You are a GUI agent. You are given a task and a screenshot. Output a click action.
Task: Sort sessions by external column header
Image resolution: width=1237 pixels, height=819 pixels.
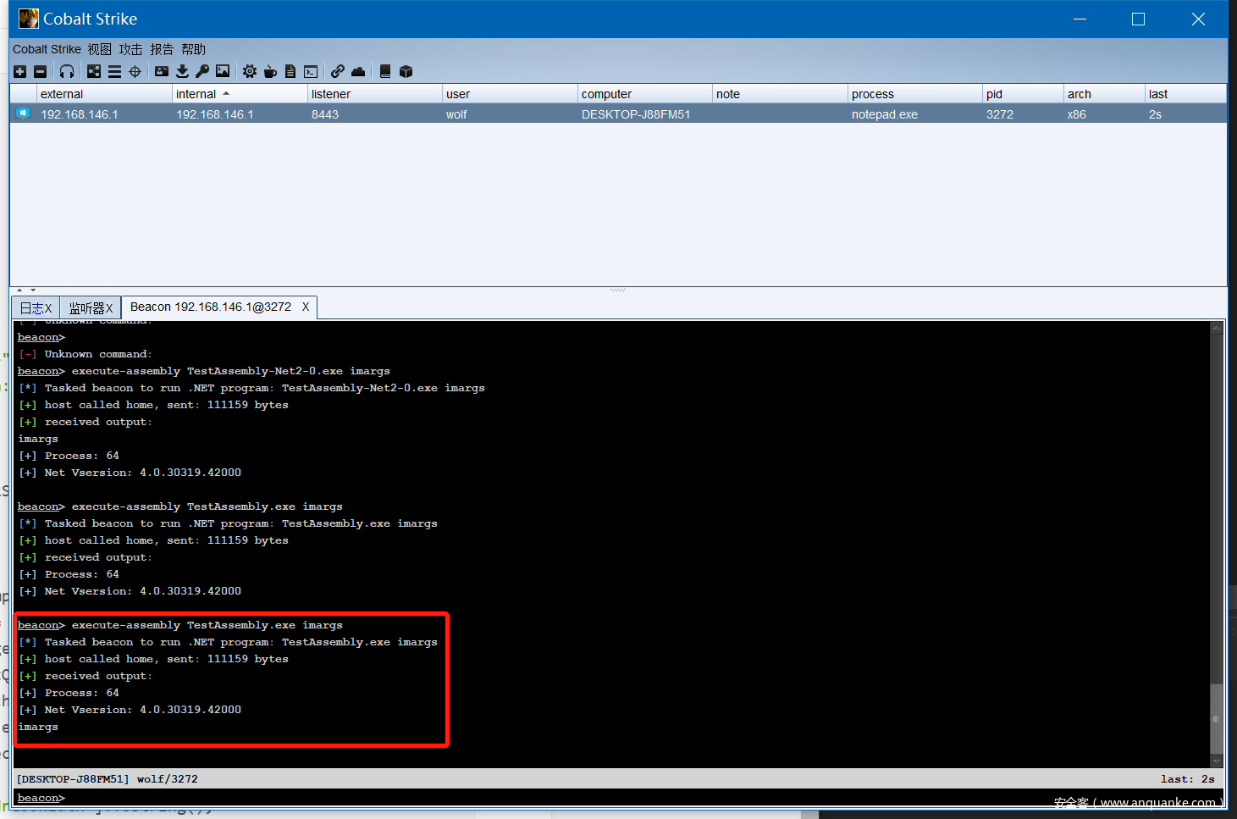(104, 94)
